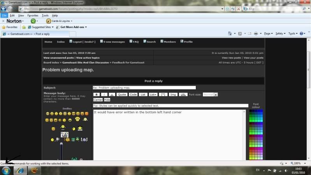The image size is (311, 175).
Task: Click the browser Forward arrow button
Action: tap(10, 9)
